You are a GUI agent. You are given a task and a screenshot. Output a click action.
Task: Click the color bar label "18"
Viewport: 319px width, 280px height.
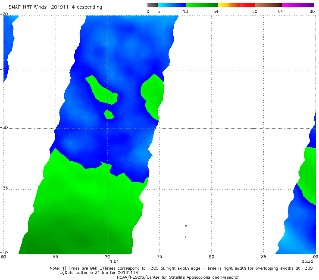[x=185, y=11]
